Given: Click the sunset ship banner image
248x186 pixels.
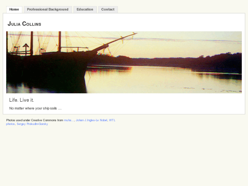Looking at the screenshot, I should (x=124, y=62).
